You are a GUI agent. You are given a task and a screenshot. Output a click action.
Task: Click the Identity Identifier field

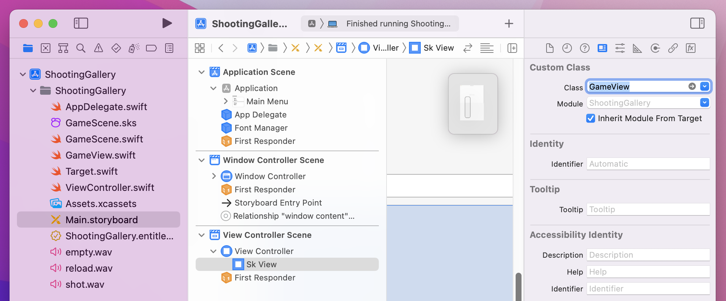coord(648,164)
